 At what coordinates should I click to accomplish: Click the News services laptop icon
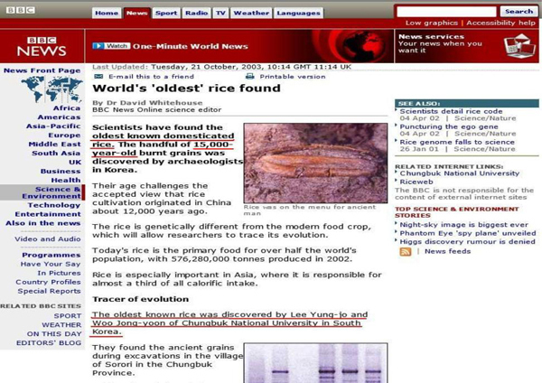coord(519,46)
